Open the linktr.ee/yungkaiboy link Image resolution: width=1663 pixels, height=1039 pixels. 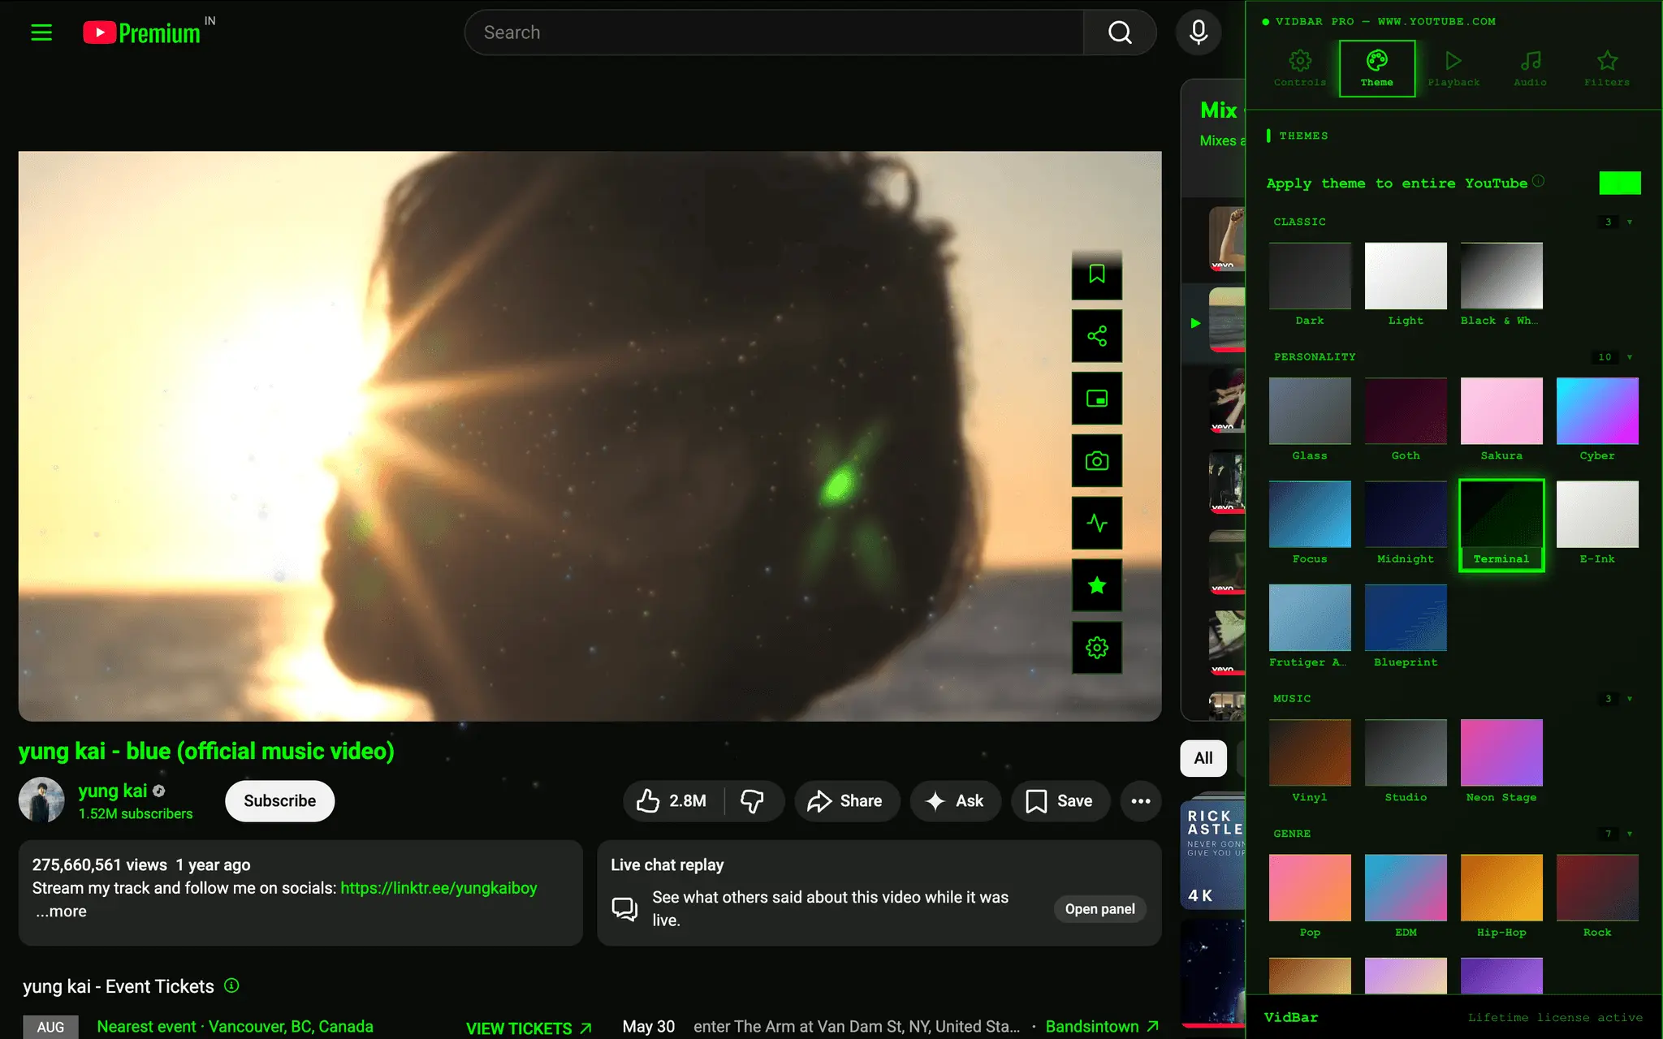point(438,888)
